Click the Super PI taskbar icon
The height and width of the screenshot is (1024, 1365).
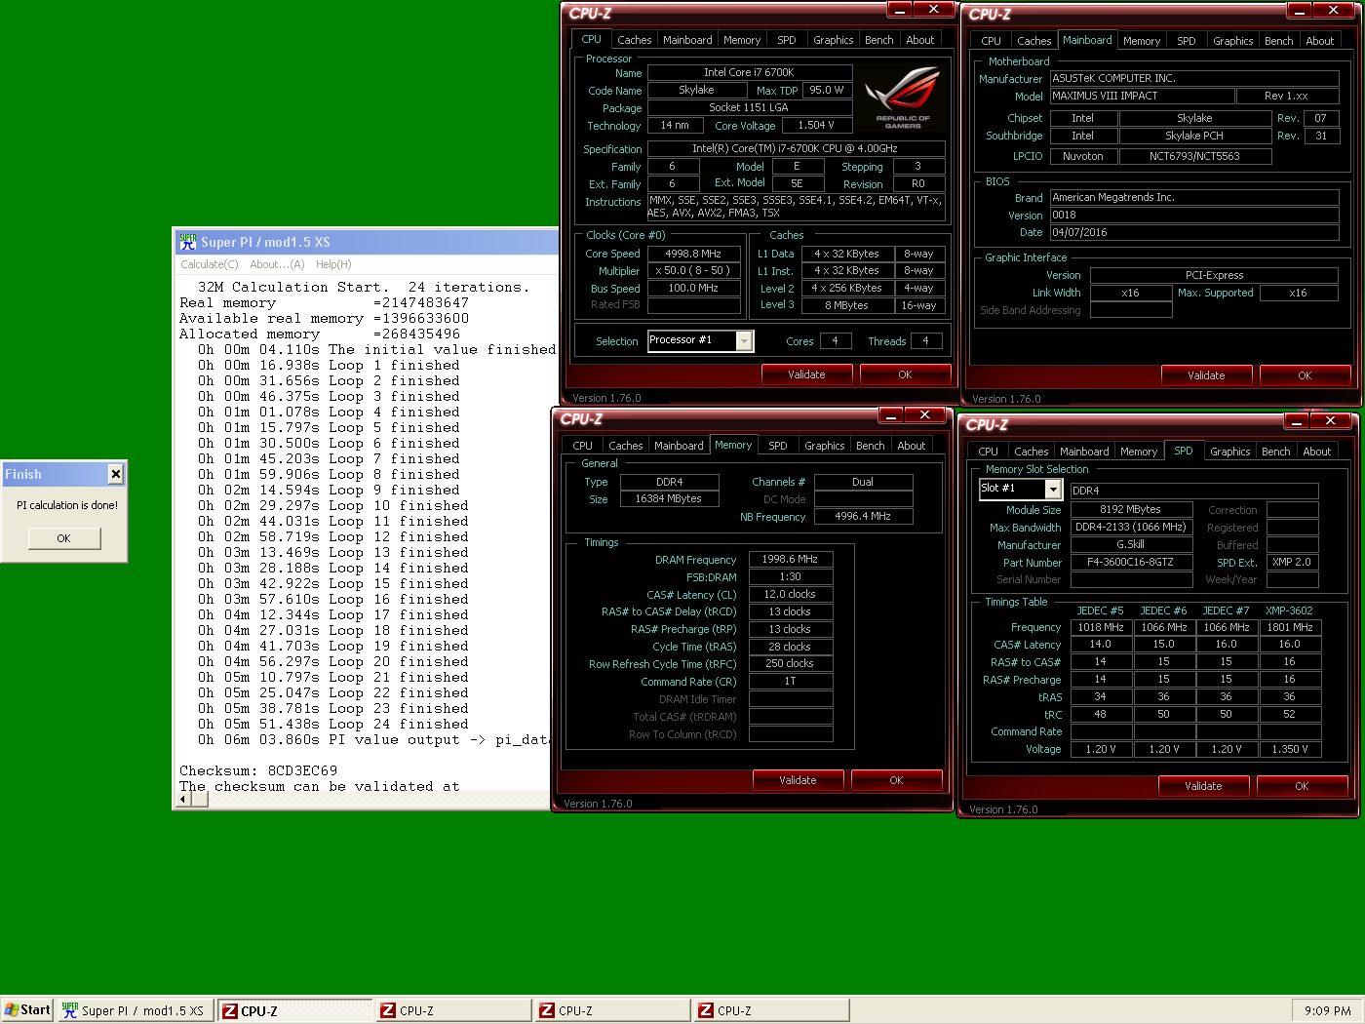tap(70, 1010)
